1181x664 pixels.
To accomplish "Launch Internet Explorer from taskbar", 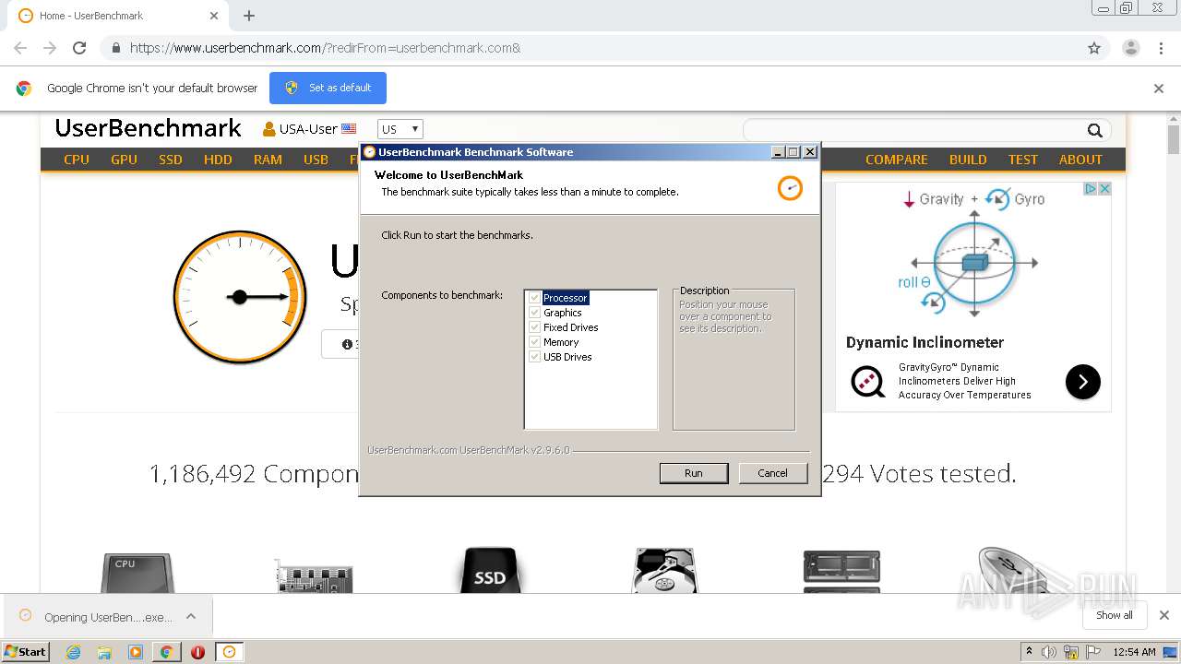I will [74, 652].
